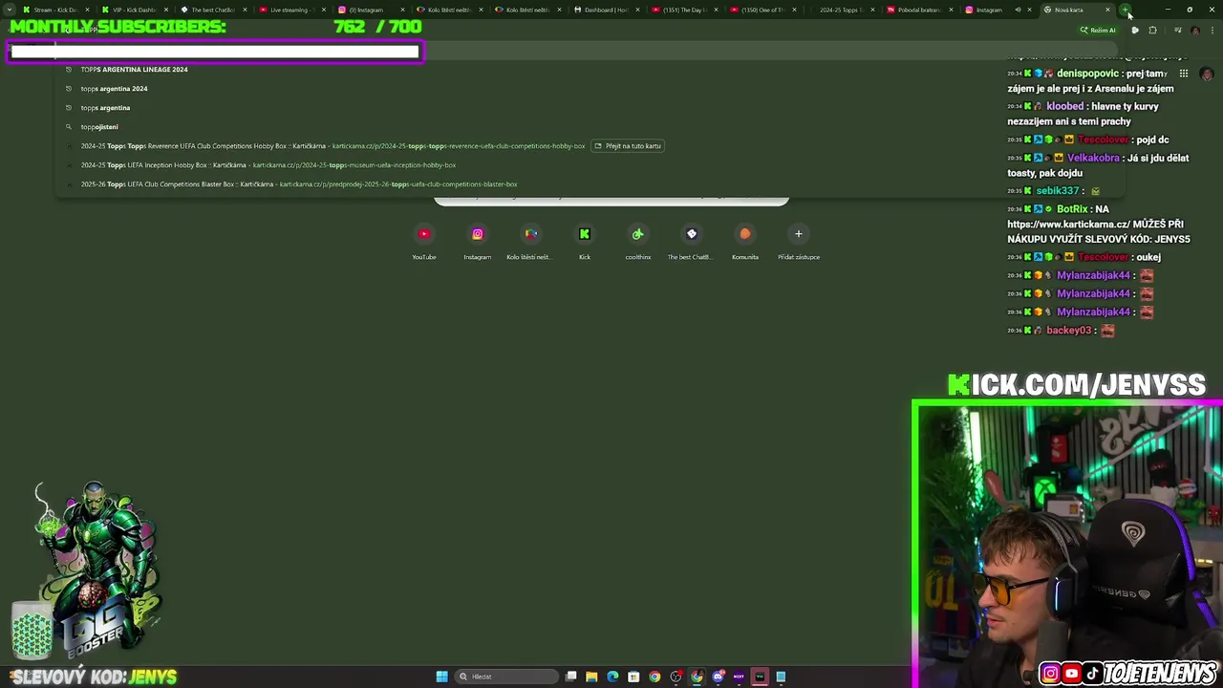The image size is (1223, 688).
Task: Pick the 'topps argentina' search suggestion
Action: (x=589, y=108)
